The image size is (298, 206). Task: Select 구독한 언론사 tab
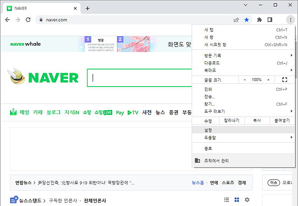[63, 201]
